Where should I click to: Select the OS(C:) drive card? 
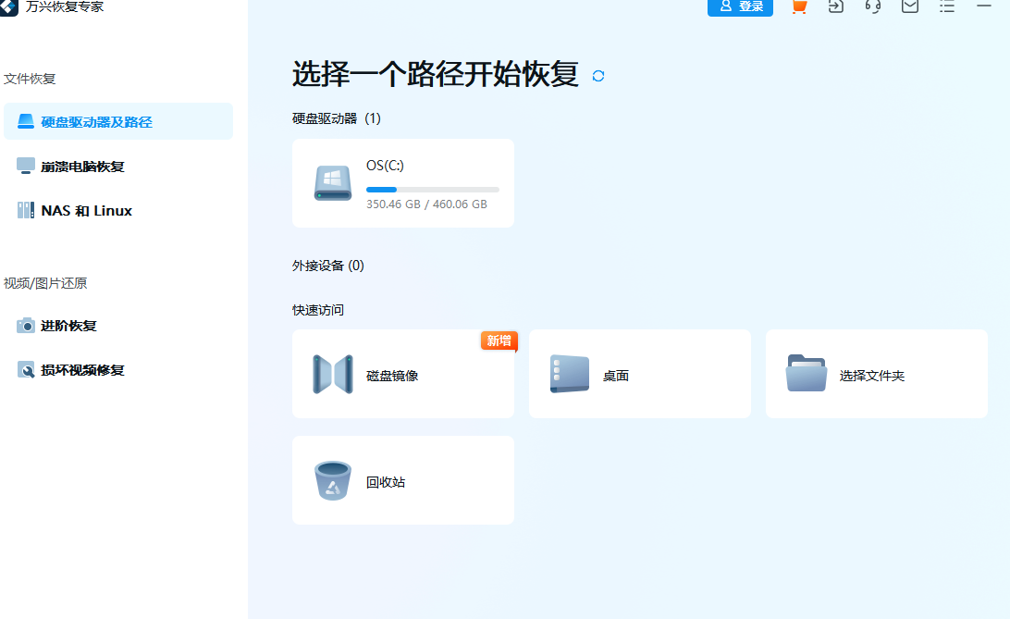click(402, 182)
